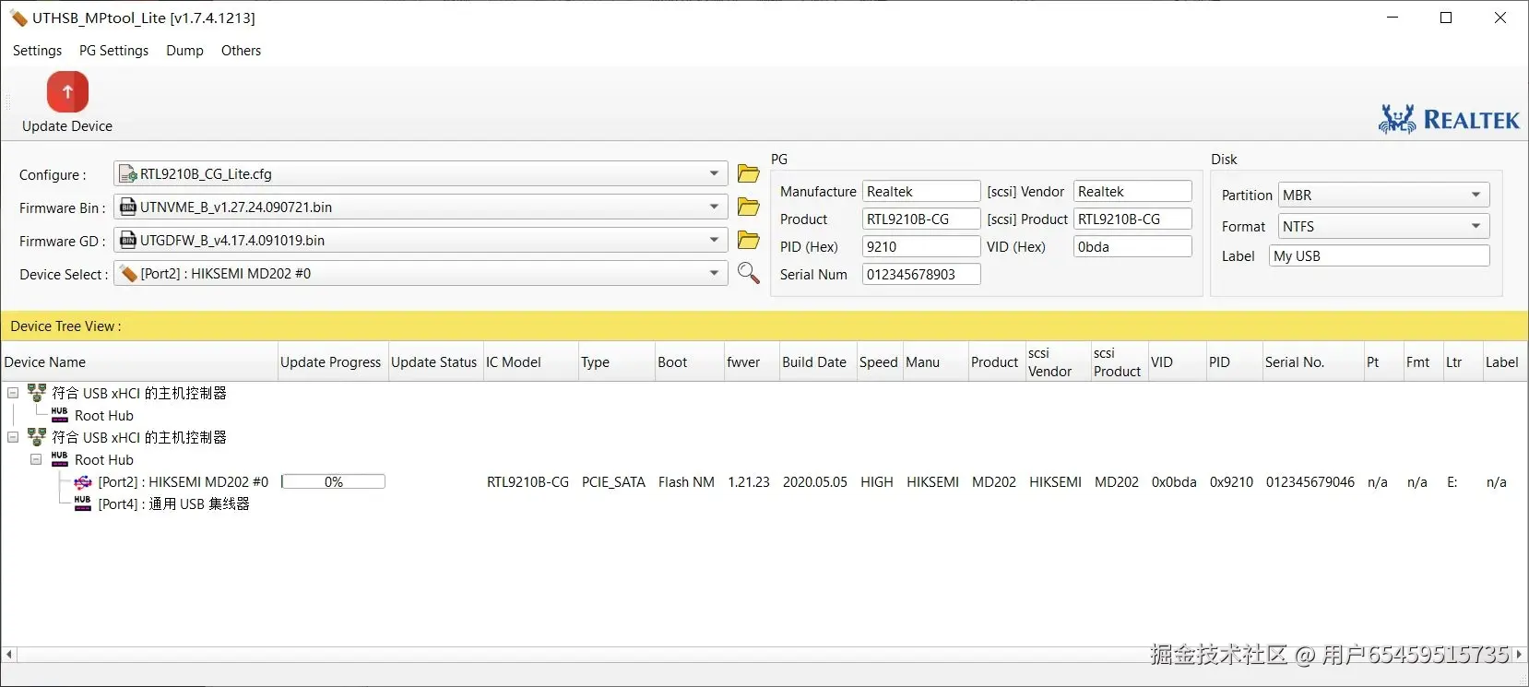This screenshot has width=1529, height=687.
Task: Select the [Port4] USB hub row
Action: (173, 503)
